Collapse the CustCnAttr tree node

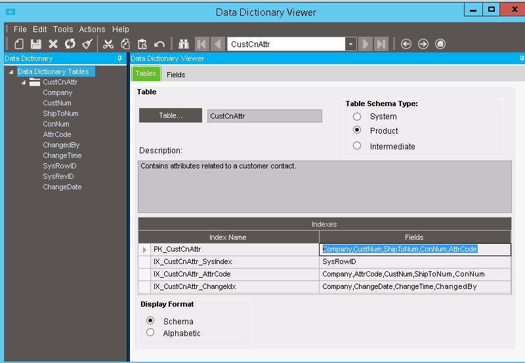tap(24, 83)
